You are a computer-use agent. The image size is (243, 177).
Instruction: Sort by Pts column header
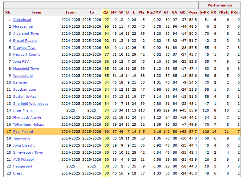[x=141, y=12]
